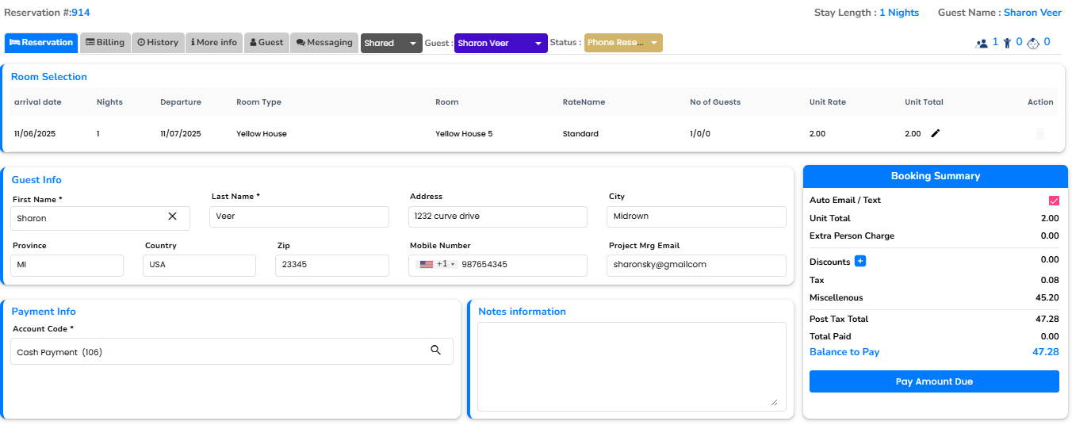Expand the Guest Sharon Veer dropdown
The image size is (1072, 429).
[x=500, y=44]
